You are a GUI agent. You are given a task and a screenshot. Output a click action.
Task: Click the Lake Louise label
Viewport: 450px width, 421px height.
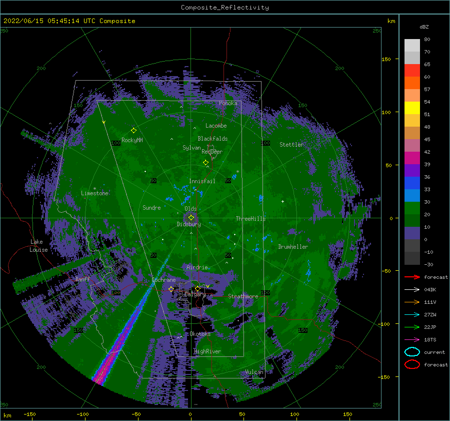(x=38, y=246)
